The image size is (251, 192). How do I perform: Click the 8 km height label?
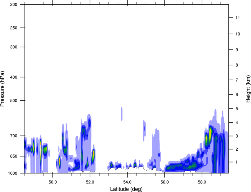point(237,65)
